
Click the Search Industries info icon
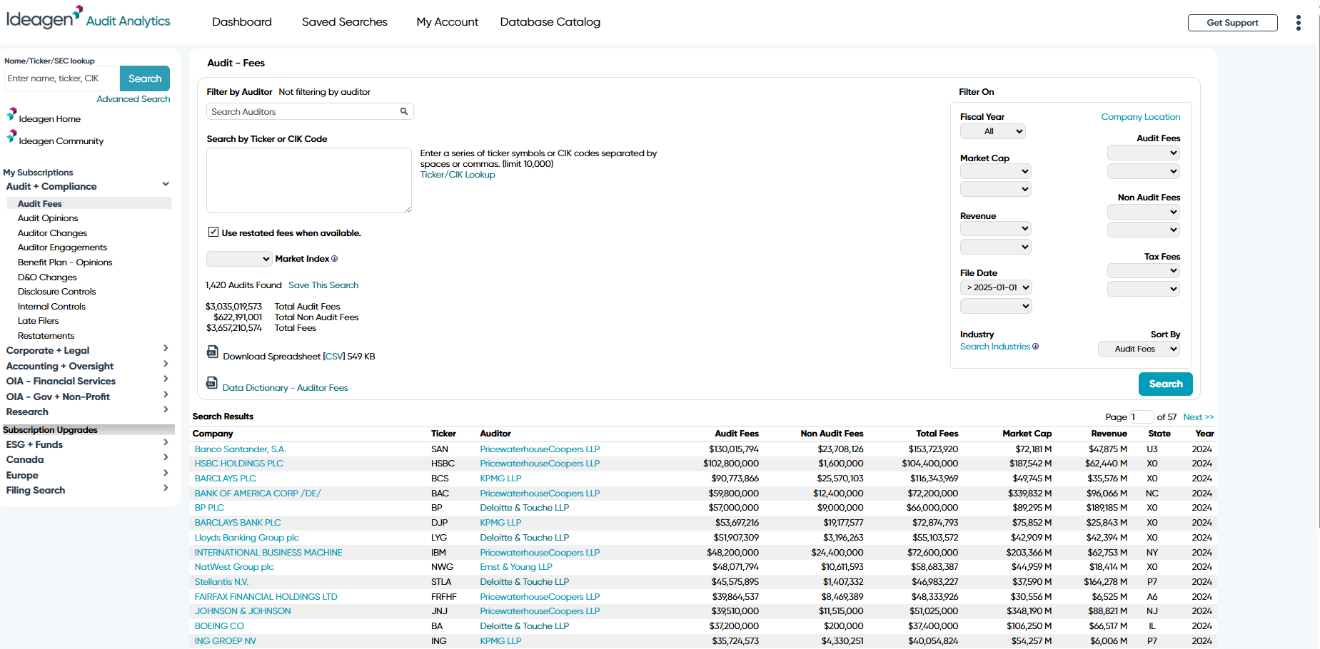point(1036,347)
